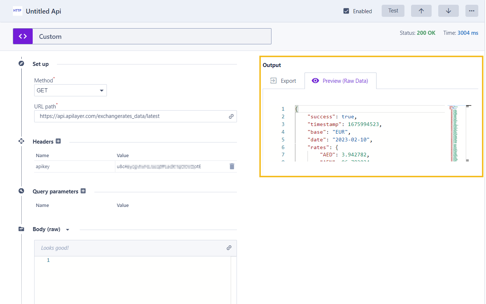Toggle the Enabled checkbox

click(x=346, y=11)
